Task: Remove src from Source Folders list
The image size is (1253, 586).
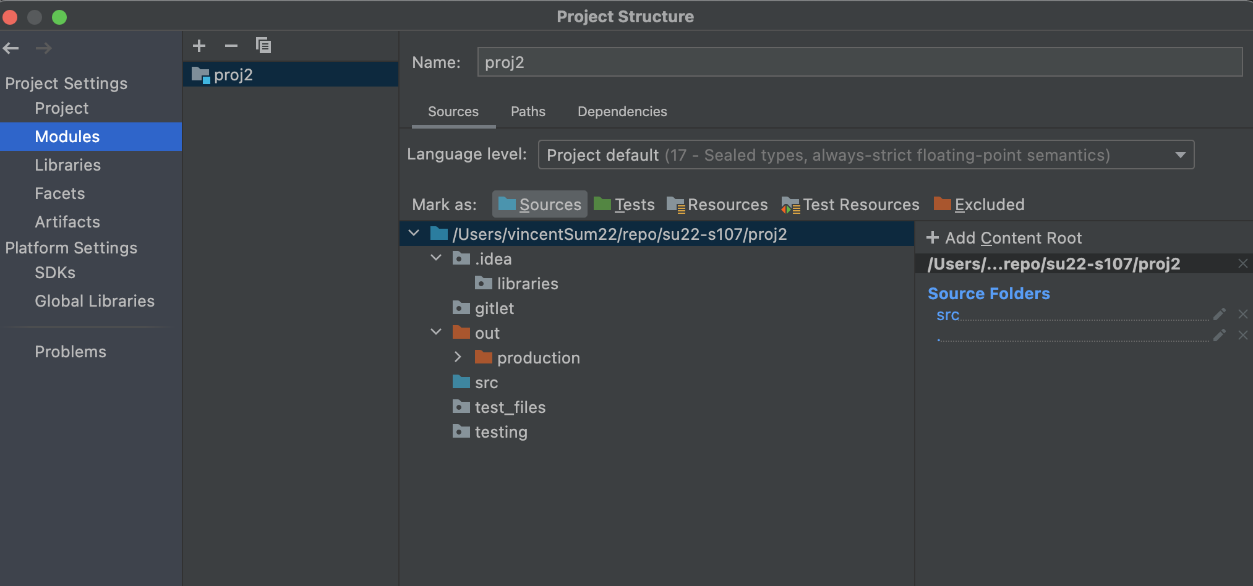Action: coord(1242,315)
